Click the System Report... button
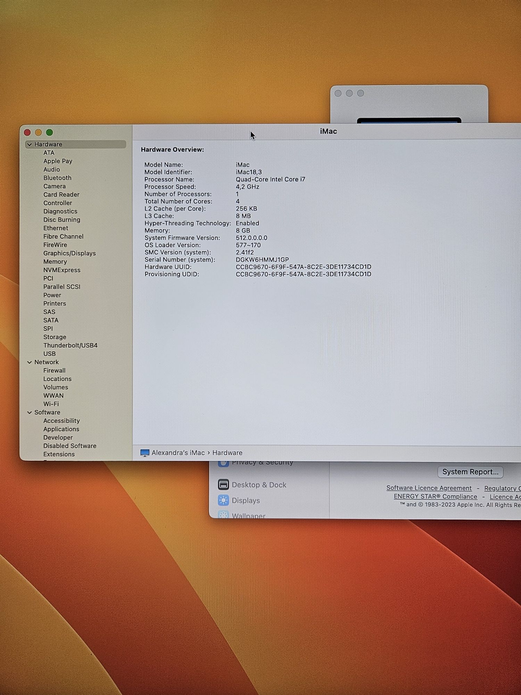521x695 pixels. pyautogui.click(x=470, y=472)
